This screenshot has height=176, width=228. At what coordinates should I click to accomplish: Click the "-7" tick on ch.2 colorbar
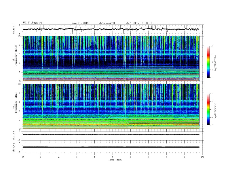212,125
